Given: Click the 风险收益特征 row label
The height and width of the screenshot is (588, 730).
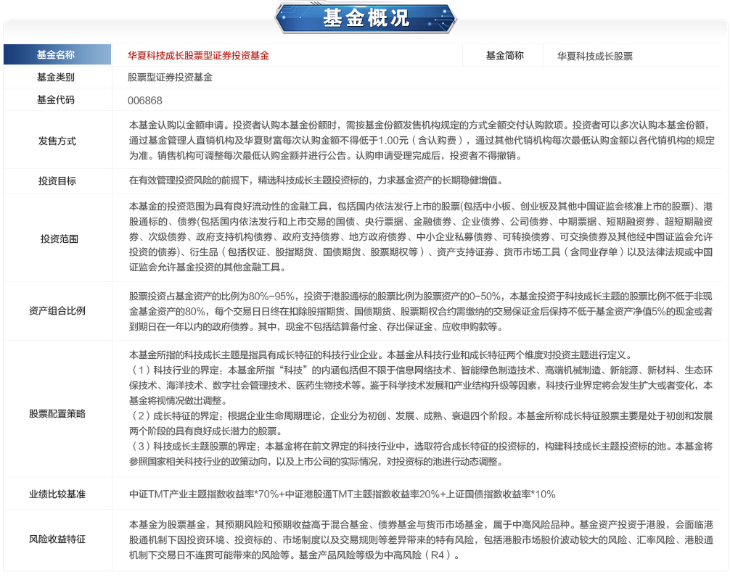Looking at the screenshot, I should click(57, 539).
